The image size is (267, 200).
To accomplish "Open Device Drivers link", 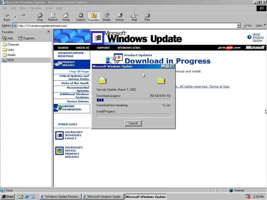I will point(78,101).
